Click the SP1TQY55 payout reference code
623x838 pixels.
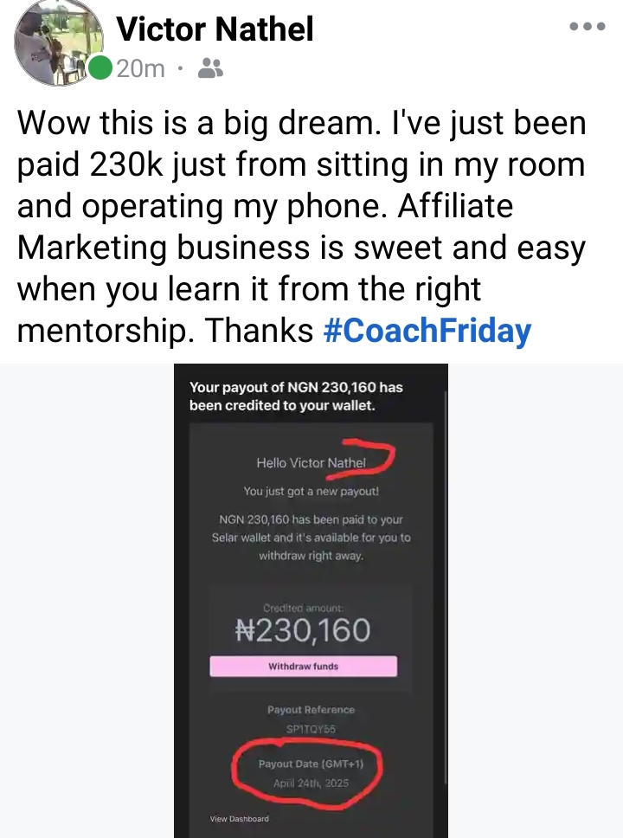coord(310,730)
